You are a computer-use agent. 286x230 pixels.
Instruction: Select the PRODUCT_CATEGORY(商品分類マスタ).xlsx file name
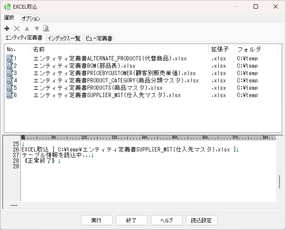tap(116, 80)
